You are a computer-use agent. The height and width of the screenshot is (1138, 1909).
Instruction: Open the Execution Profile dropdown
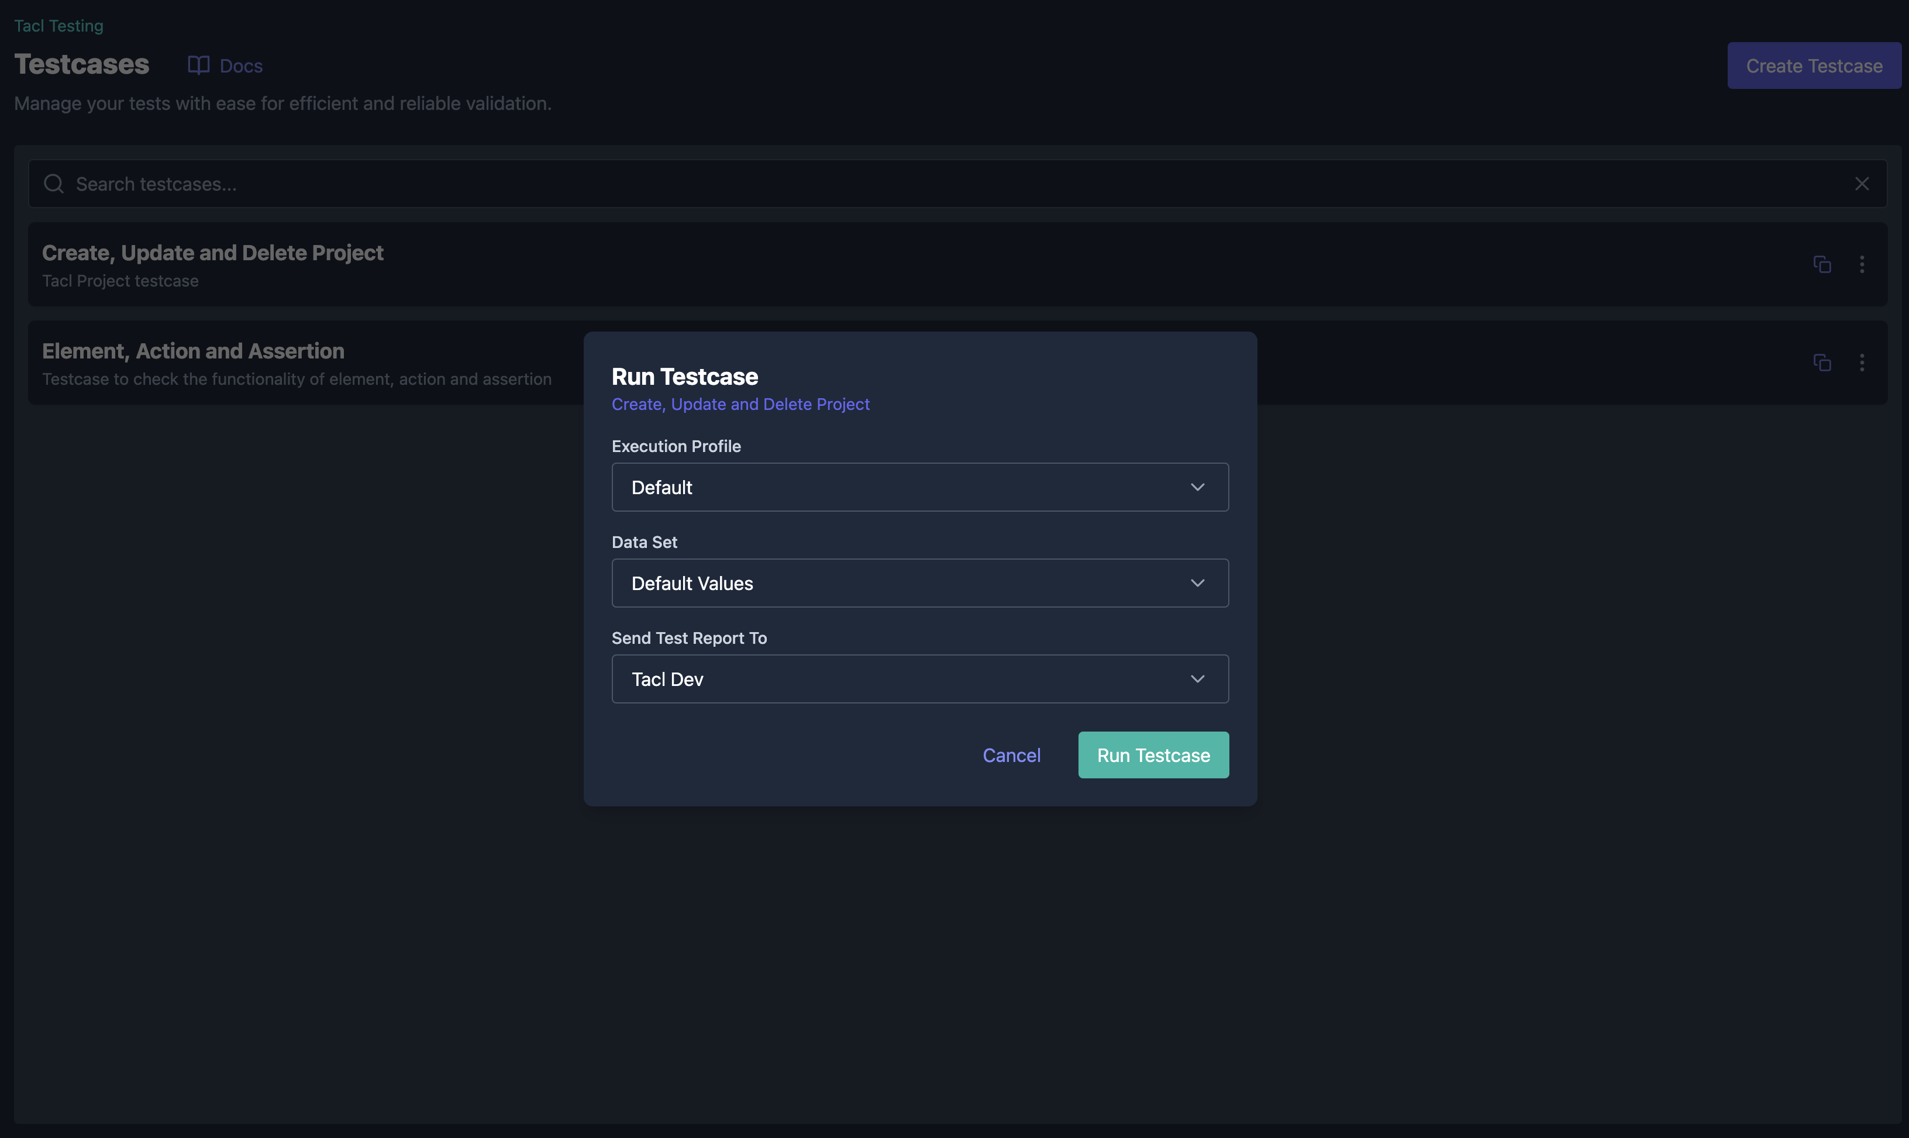click(919, 487)
